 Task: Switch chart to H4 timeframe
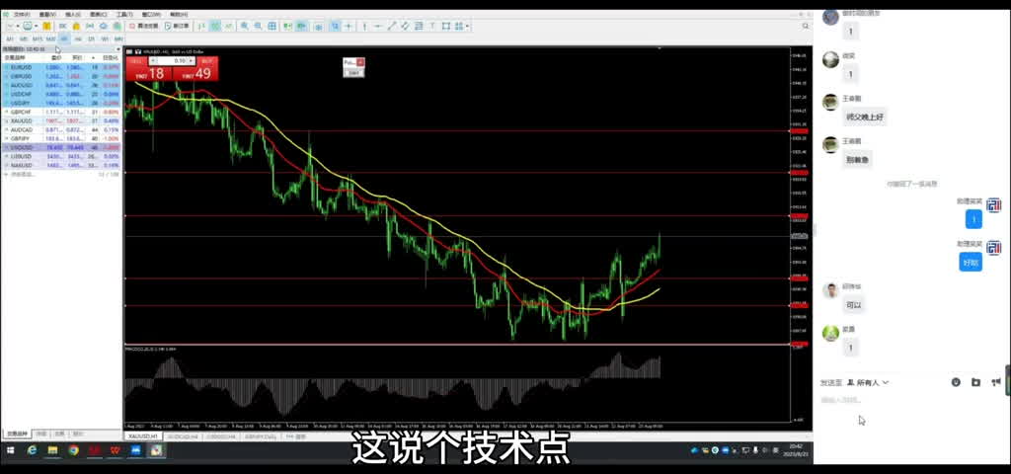(78, 39)
